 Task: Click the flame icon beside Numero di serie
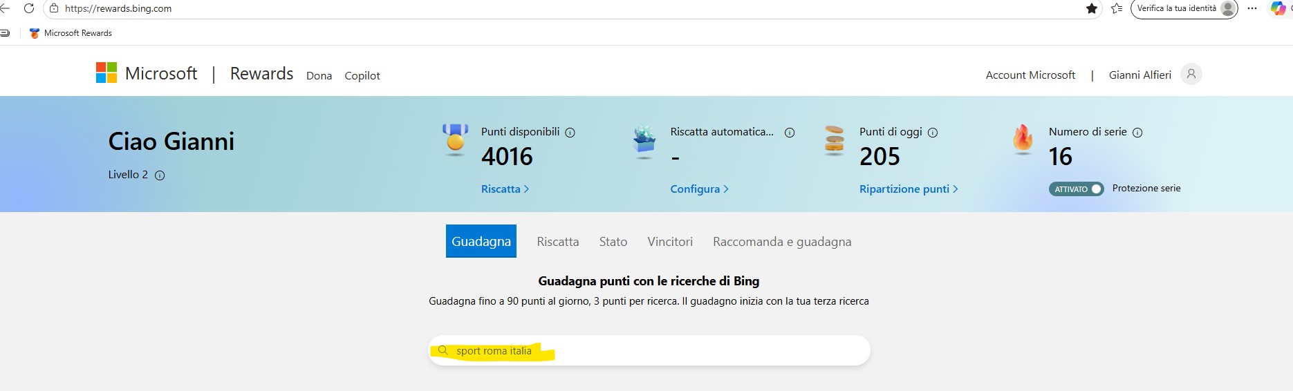point(1023,138)
